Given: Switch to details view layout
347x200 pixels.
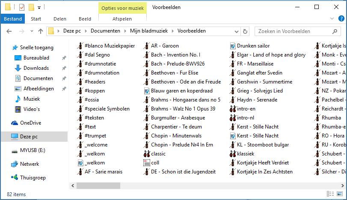Looking at the screenshot, I should pos(330,194).
